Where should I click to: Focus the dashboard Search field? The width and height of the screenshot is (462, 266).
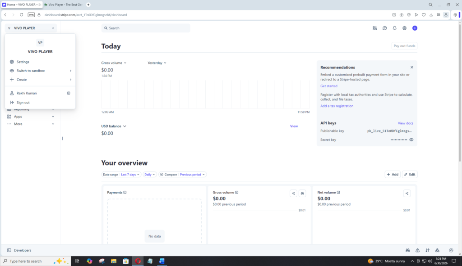[x=146, y=28]
